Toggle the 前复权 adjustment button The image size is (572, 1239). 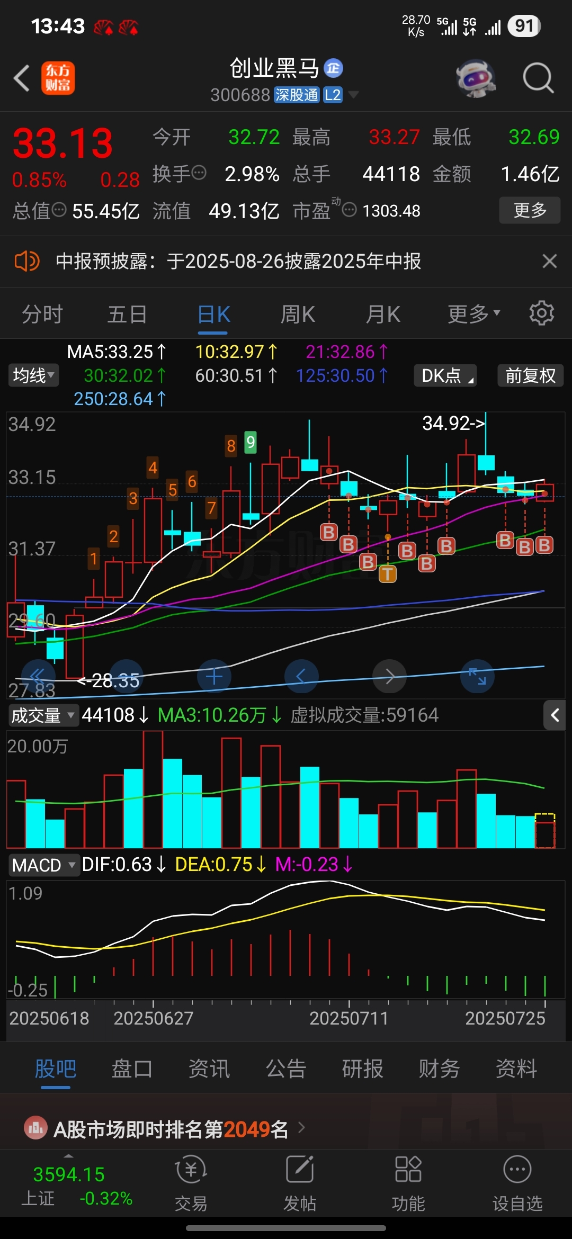(530, 375)
